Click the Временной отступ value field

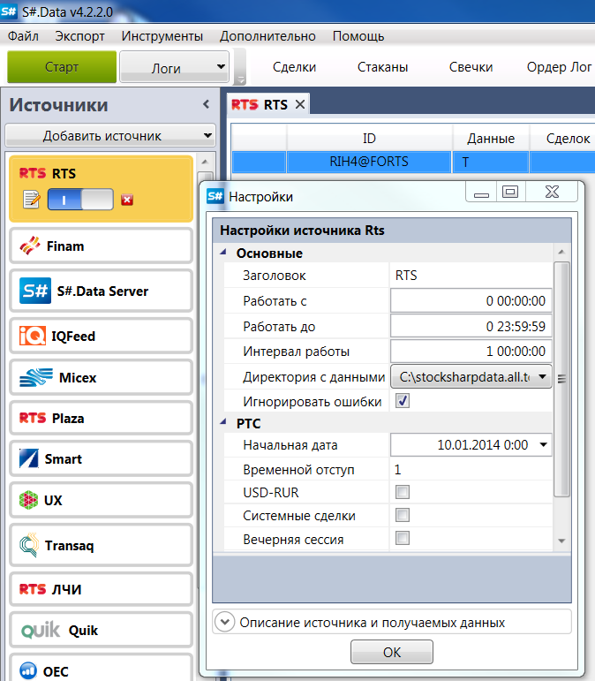pyautogui.click(x=471, y=470)
